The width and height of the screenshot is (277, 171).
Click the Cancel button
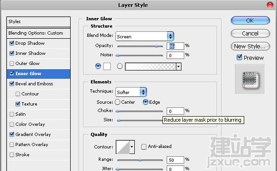tap(250, 33)
